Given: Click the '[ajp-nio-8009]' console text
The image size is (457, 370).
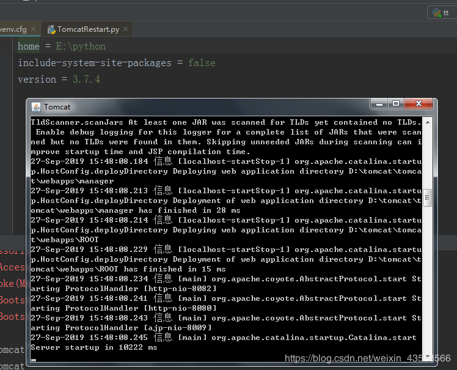Looking at the screenshot, I should pyautogui.click(x=178, y=328).
